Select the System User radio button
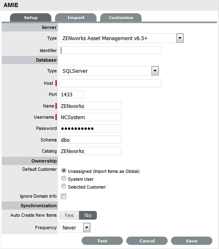Screen dimensions: 219x249 [64, 179]
